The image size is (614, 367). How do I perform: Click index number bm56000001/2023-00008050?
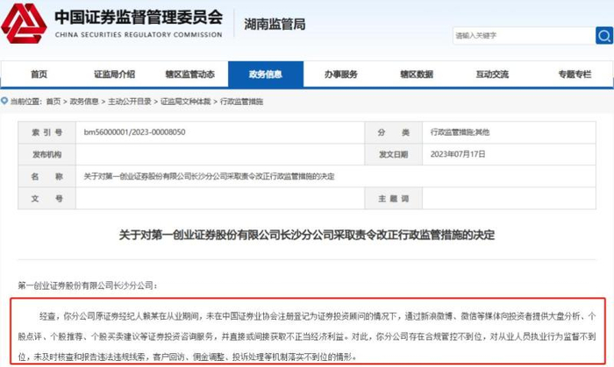click(x=135, y=132)
